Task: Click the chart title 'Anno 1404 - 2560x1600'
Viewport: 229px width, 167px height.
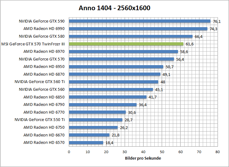Action: tap(114, 8)
